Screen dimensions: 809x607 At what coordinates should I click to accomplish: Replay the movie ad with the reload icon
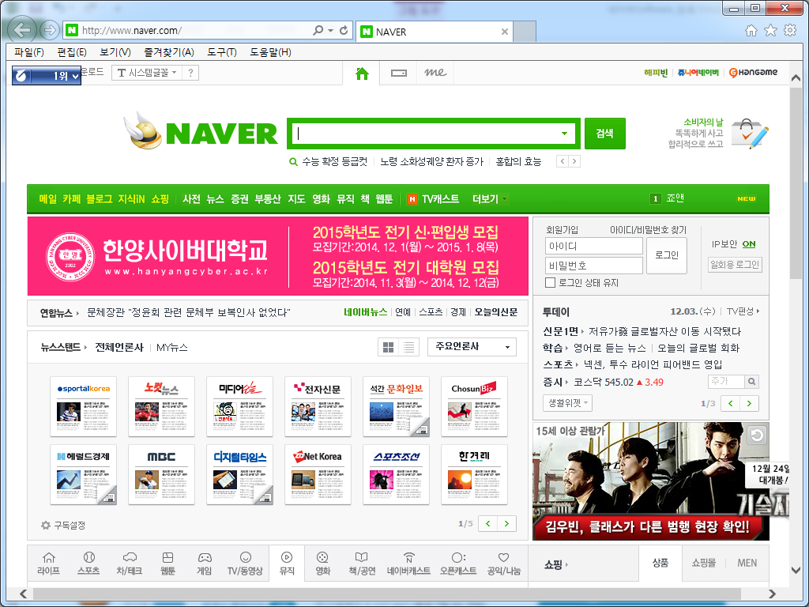pos(757,435)
